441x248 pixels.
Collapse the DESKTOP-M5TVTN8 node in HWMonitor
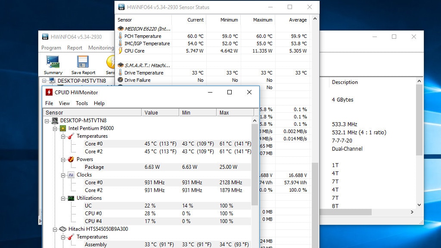tap(47, 121)
